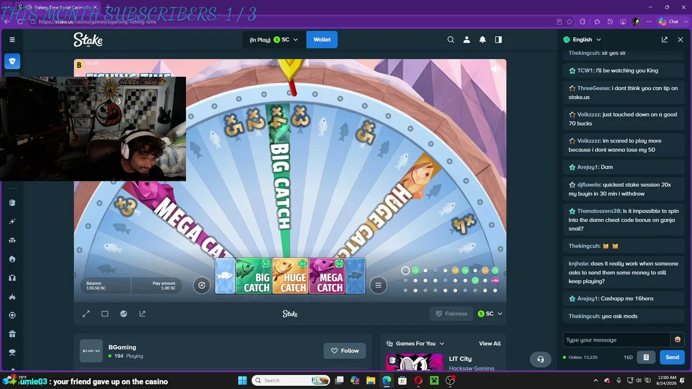Focus the Type your message field

(617, 340)
